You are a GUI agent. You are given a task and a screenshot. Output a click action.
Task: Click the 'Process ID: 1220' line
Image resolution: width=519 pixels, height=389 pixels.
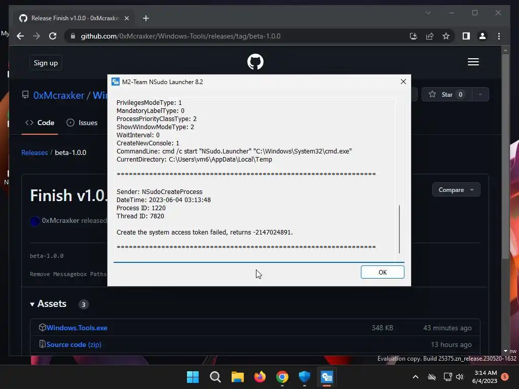(141, 208)
